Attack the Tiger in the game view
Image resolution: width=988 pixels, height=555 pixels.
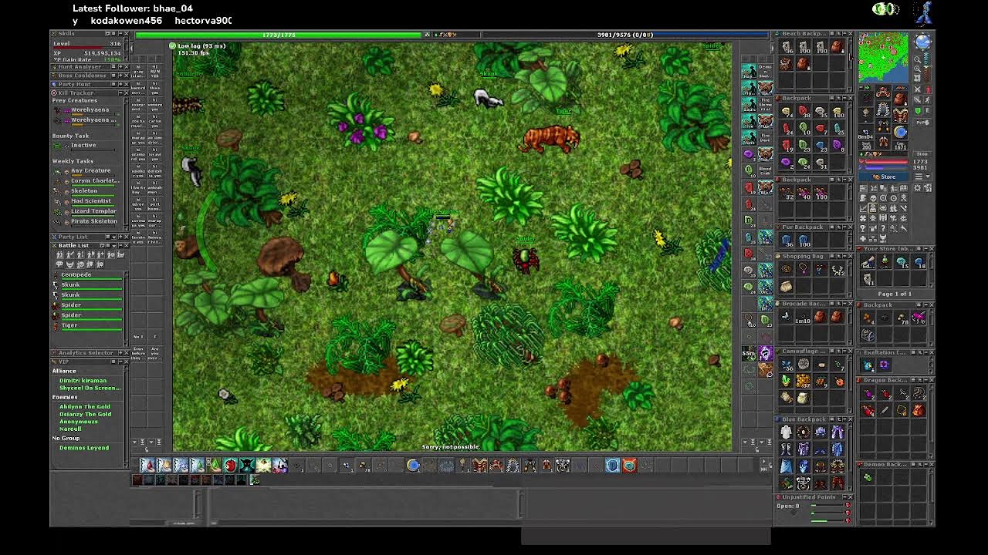click(550, 140)
